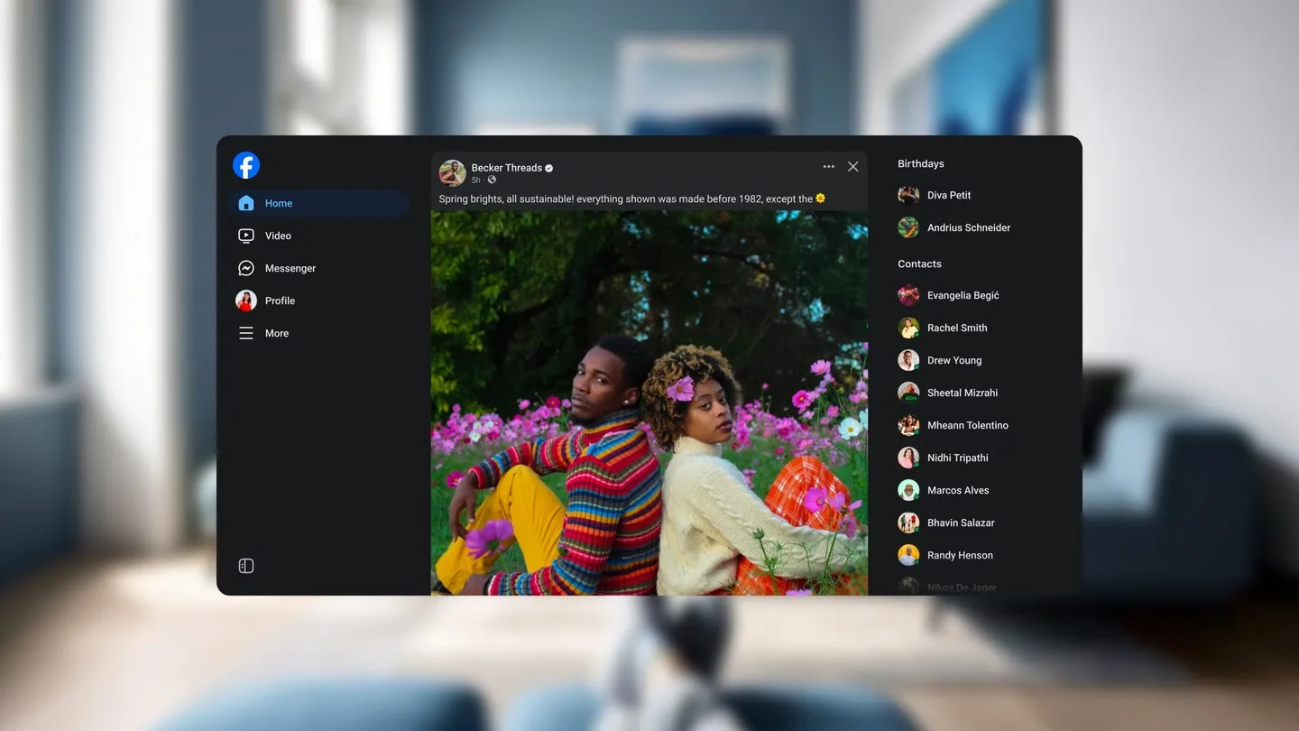Image resolution: width=1299 pixels, height=731 pixels.
Task: Expand the More menu
Action: tap(276, 333)
